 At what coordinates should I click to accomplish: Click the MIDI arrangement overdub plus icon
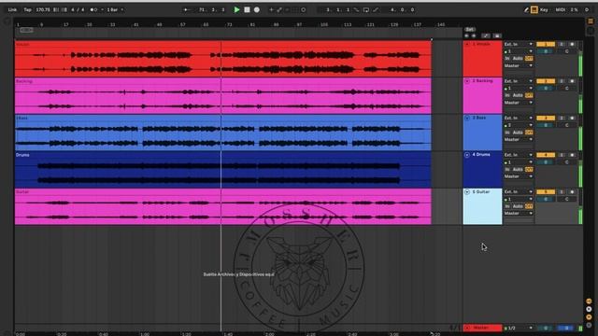tap(271, 10)
